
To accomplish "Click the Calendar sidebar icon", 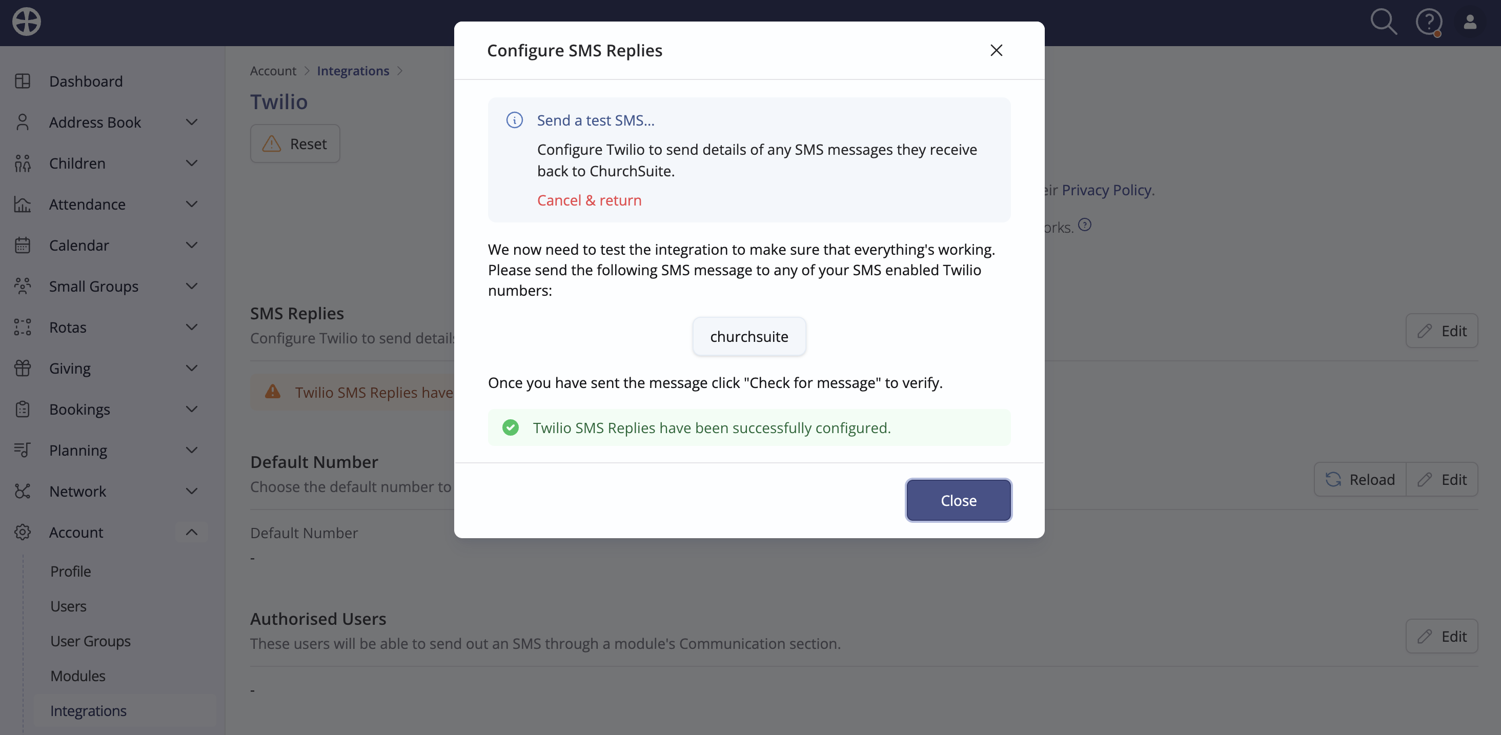I will point(23,245).
